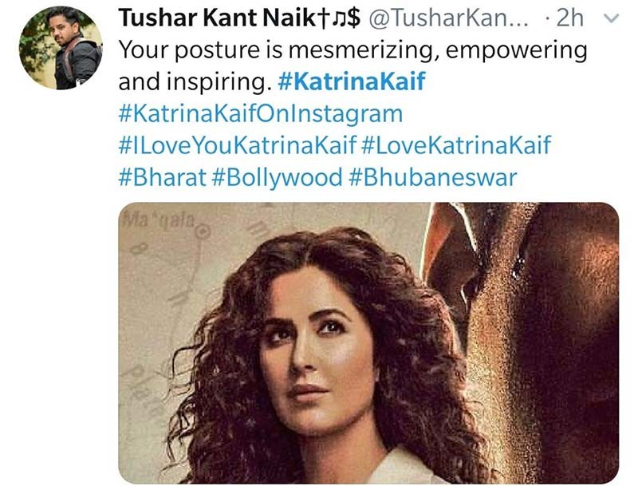Expand the tweet options chevron
The height and width of the screenshot is (486, 638).
point(611,18)
